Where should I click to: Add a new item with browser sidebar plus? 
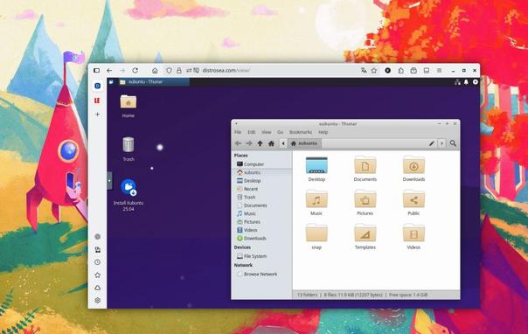click(x=97, y=115)
